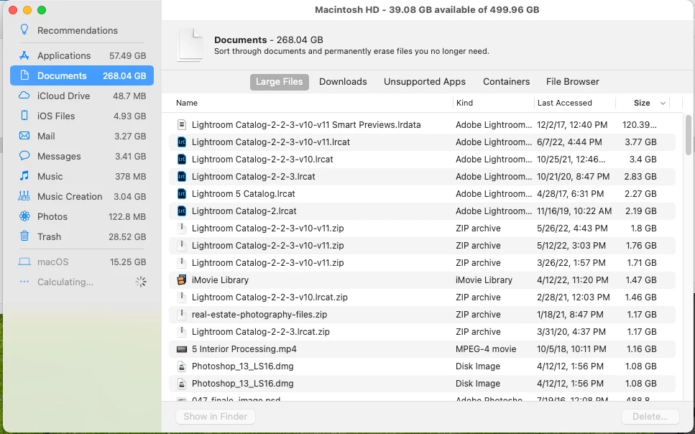Click the Documents page icon in sidebar
The height and width of the screenshot is (434, 695).
point(25,75)
